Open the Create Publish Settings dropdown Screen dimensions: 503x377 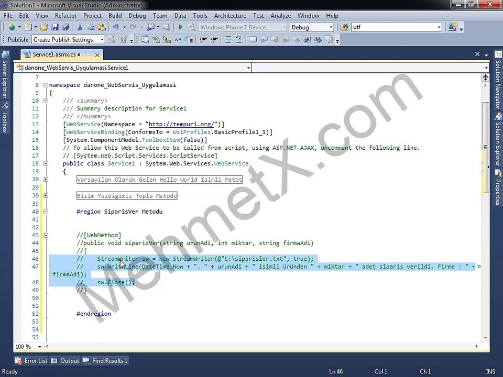pyautogui.click(x=102, y=39)
